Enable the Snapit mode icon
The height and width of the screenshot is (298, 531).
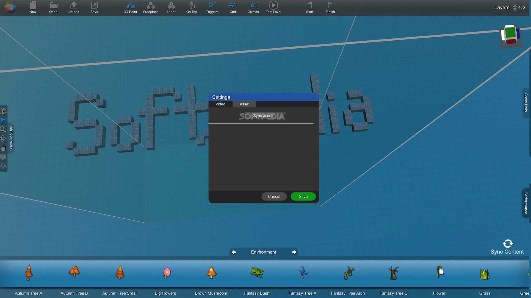[x=171, y=7]
